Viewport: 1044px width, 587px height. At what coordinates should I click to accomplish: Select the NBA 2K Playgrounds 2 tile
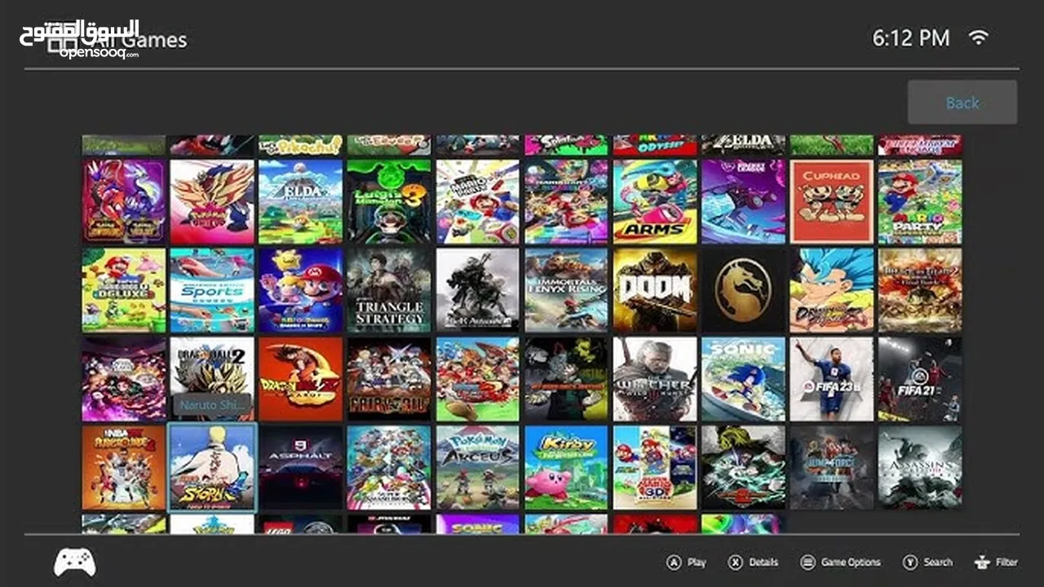point(124,468)
